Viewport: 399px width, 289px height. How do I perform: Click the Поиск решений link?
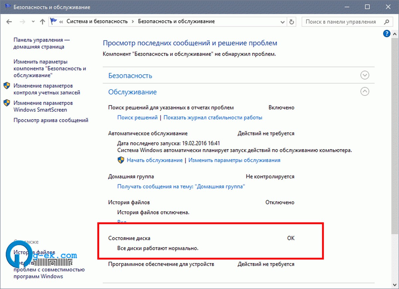137,117
